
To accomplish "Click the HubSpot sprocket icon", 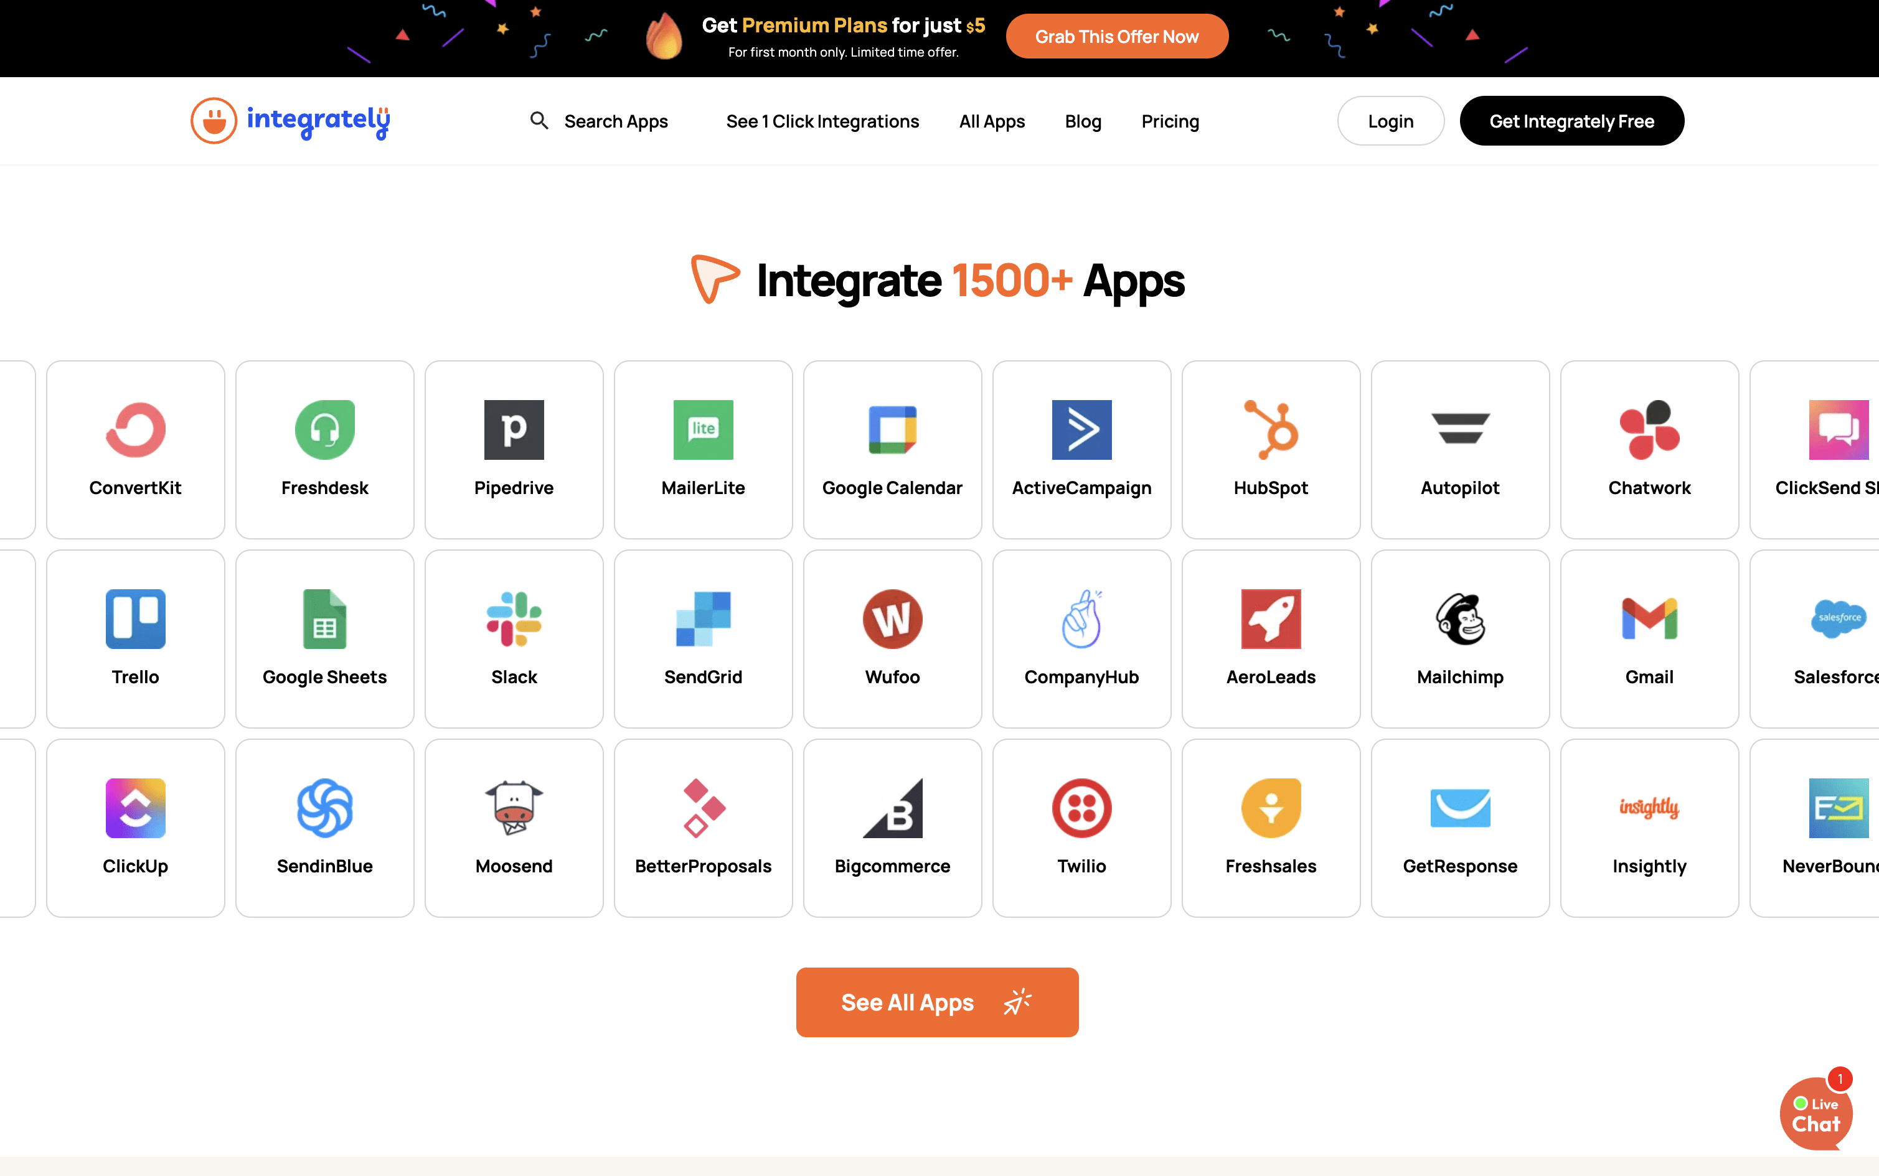I will 1271,429.
